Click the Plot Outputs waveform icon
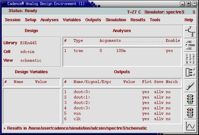The width and height of the screenshot is (199, 135). [190, 126]
